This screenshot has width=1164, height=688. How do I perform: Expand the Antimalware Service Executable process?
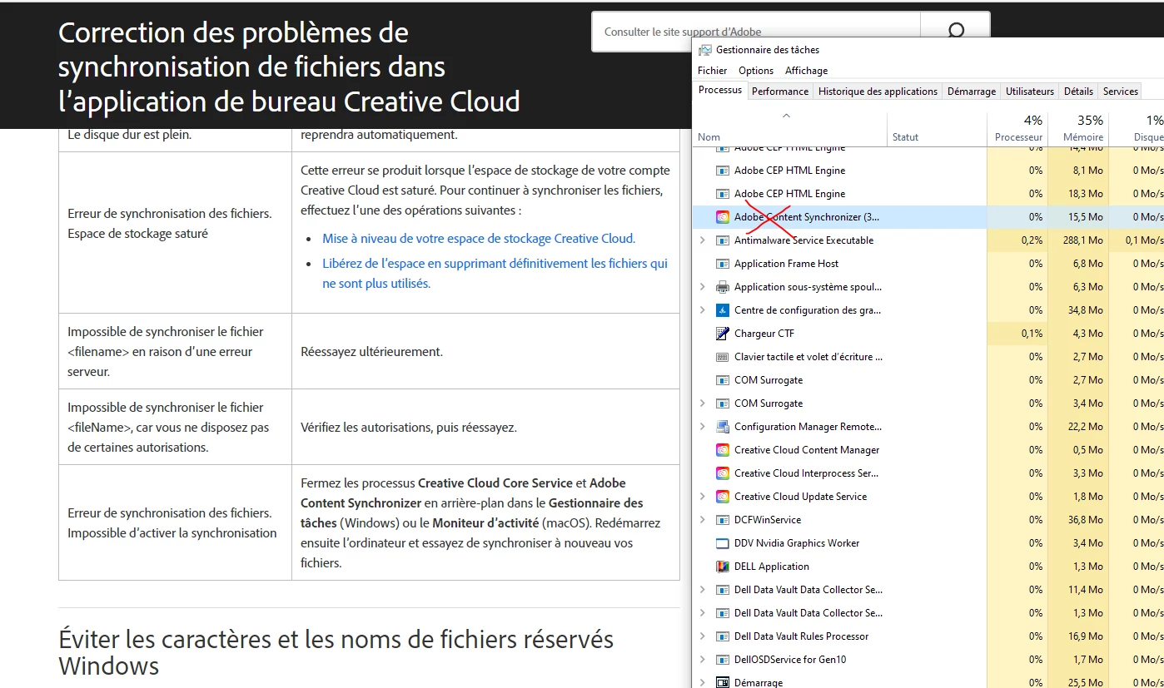[x=703, y=240]
